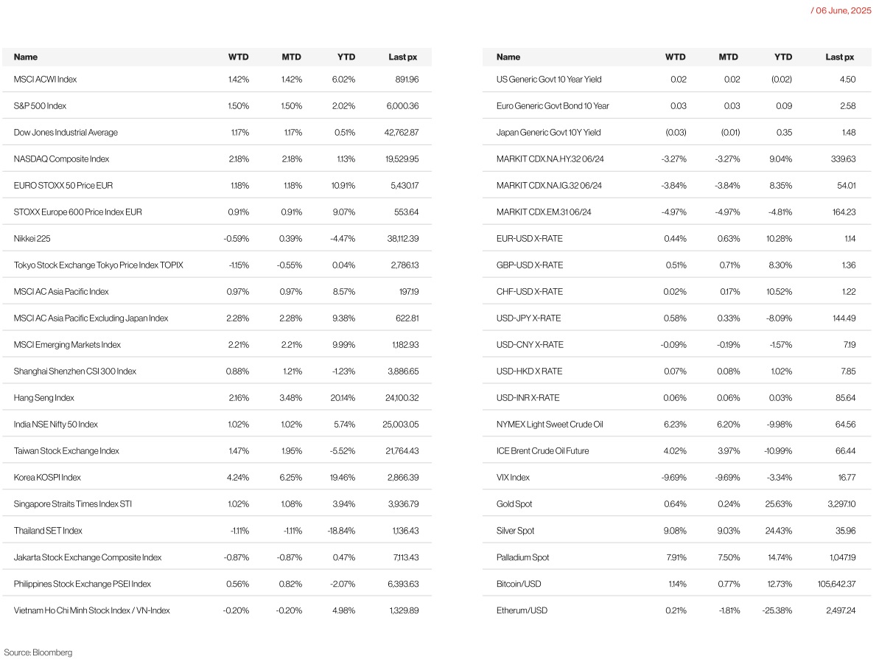Select the MARKIT CDX.EM.31 06/24 row name
The image size is (879, 659).
point(544,212)
